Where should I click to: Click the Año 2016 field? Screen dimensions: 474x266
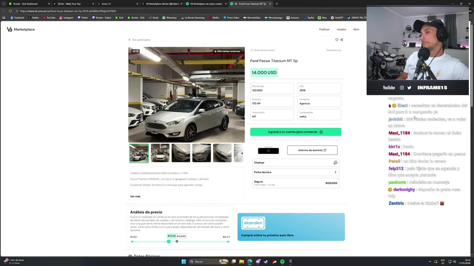319,88
